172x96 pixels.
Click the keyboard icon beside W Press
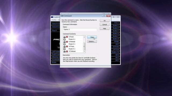64,46
